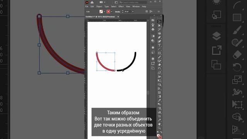Open the Graphic Styles panel icon
The width and height of the screenshot is (247, 139).
[x=153, y=52]
